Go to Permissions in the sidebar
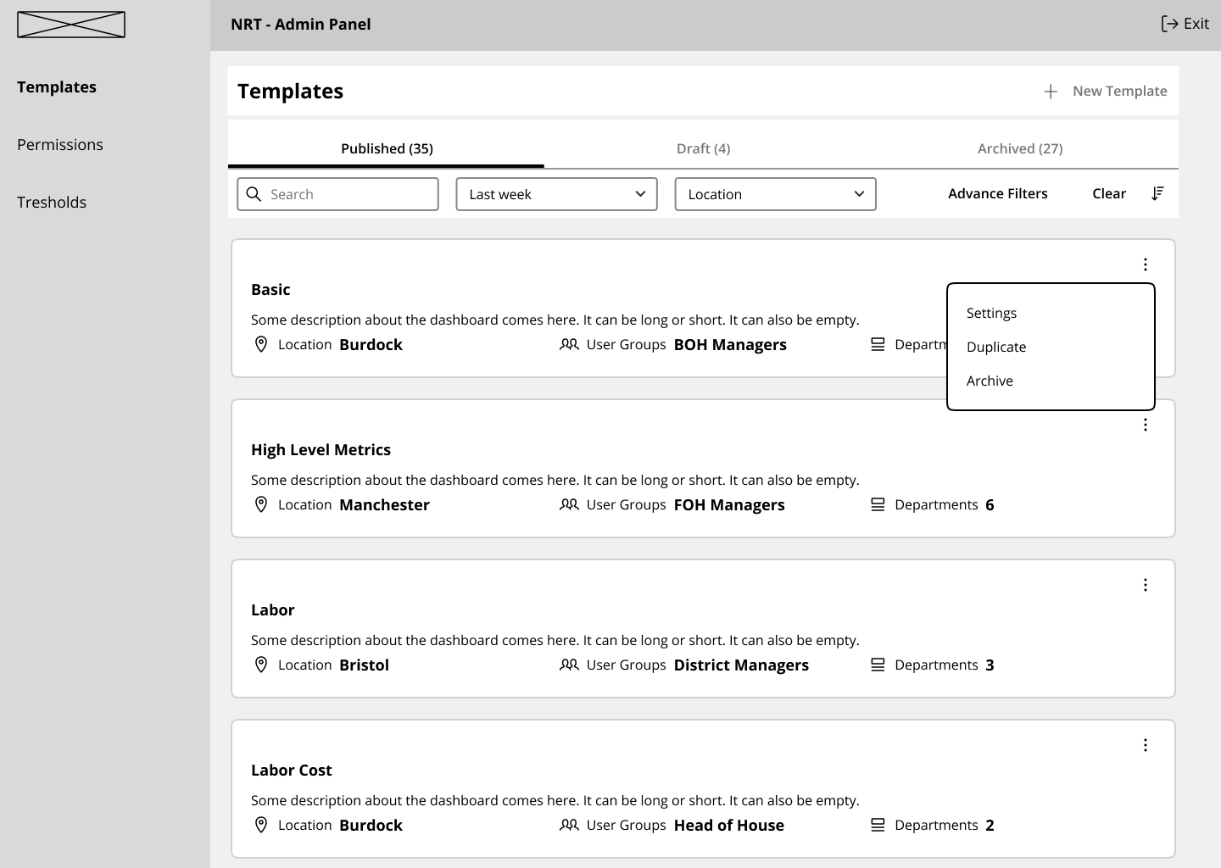The height and width of the screenshot is (868, 1221). tap(60, 145)
